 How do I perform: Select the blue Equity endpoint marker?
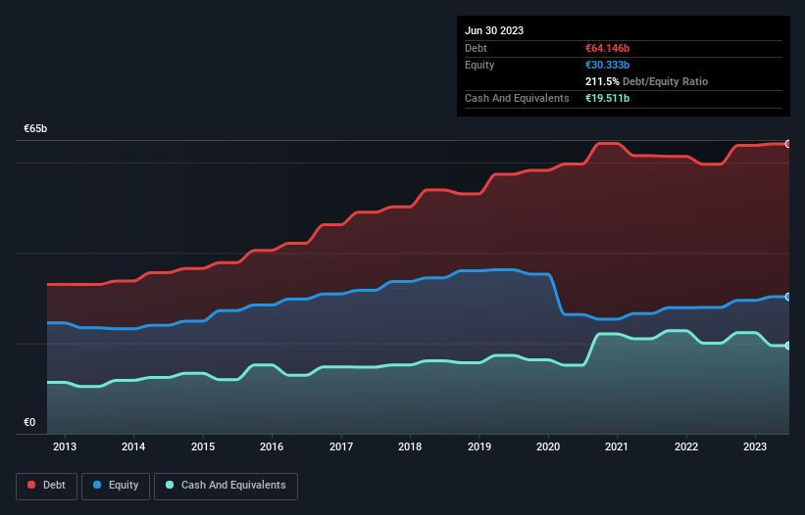point(788,297)
